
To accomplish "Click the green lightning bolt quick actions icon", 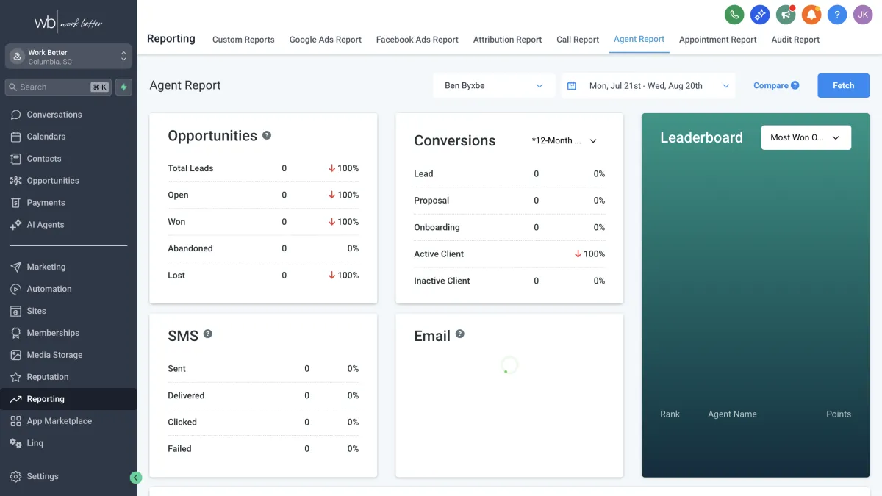I will click(123, 87).
